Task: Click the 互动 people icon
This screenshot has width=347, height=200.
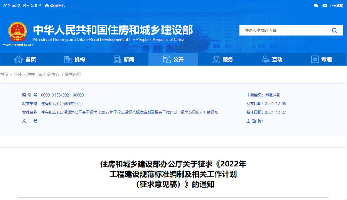Action: point(266,59)
